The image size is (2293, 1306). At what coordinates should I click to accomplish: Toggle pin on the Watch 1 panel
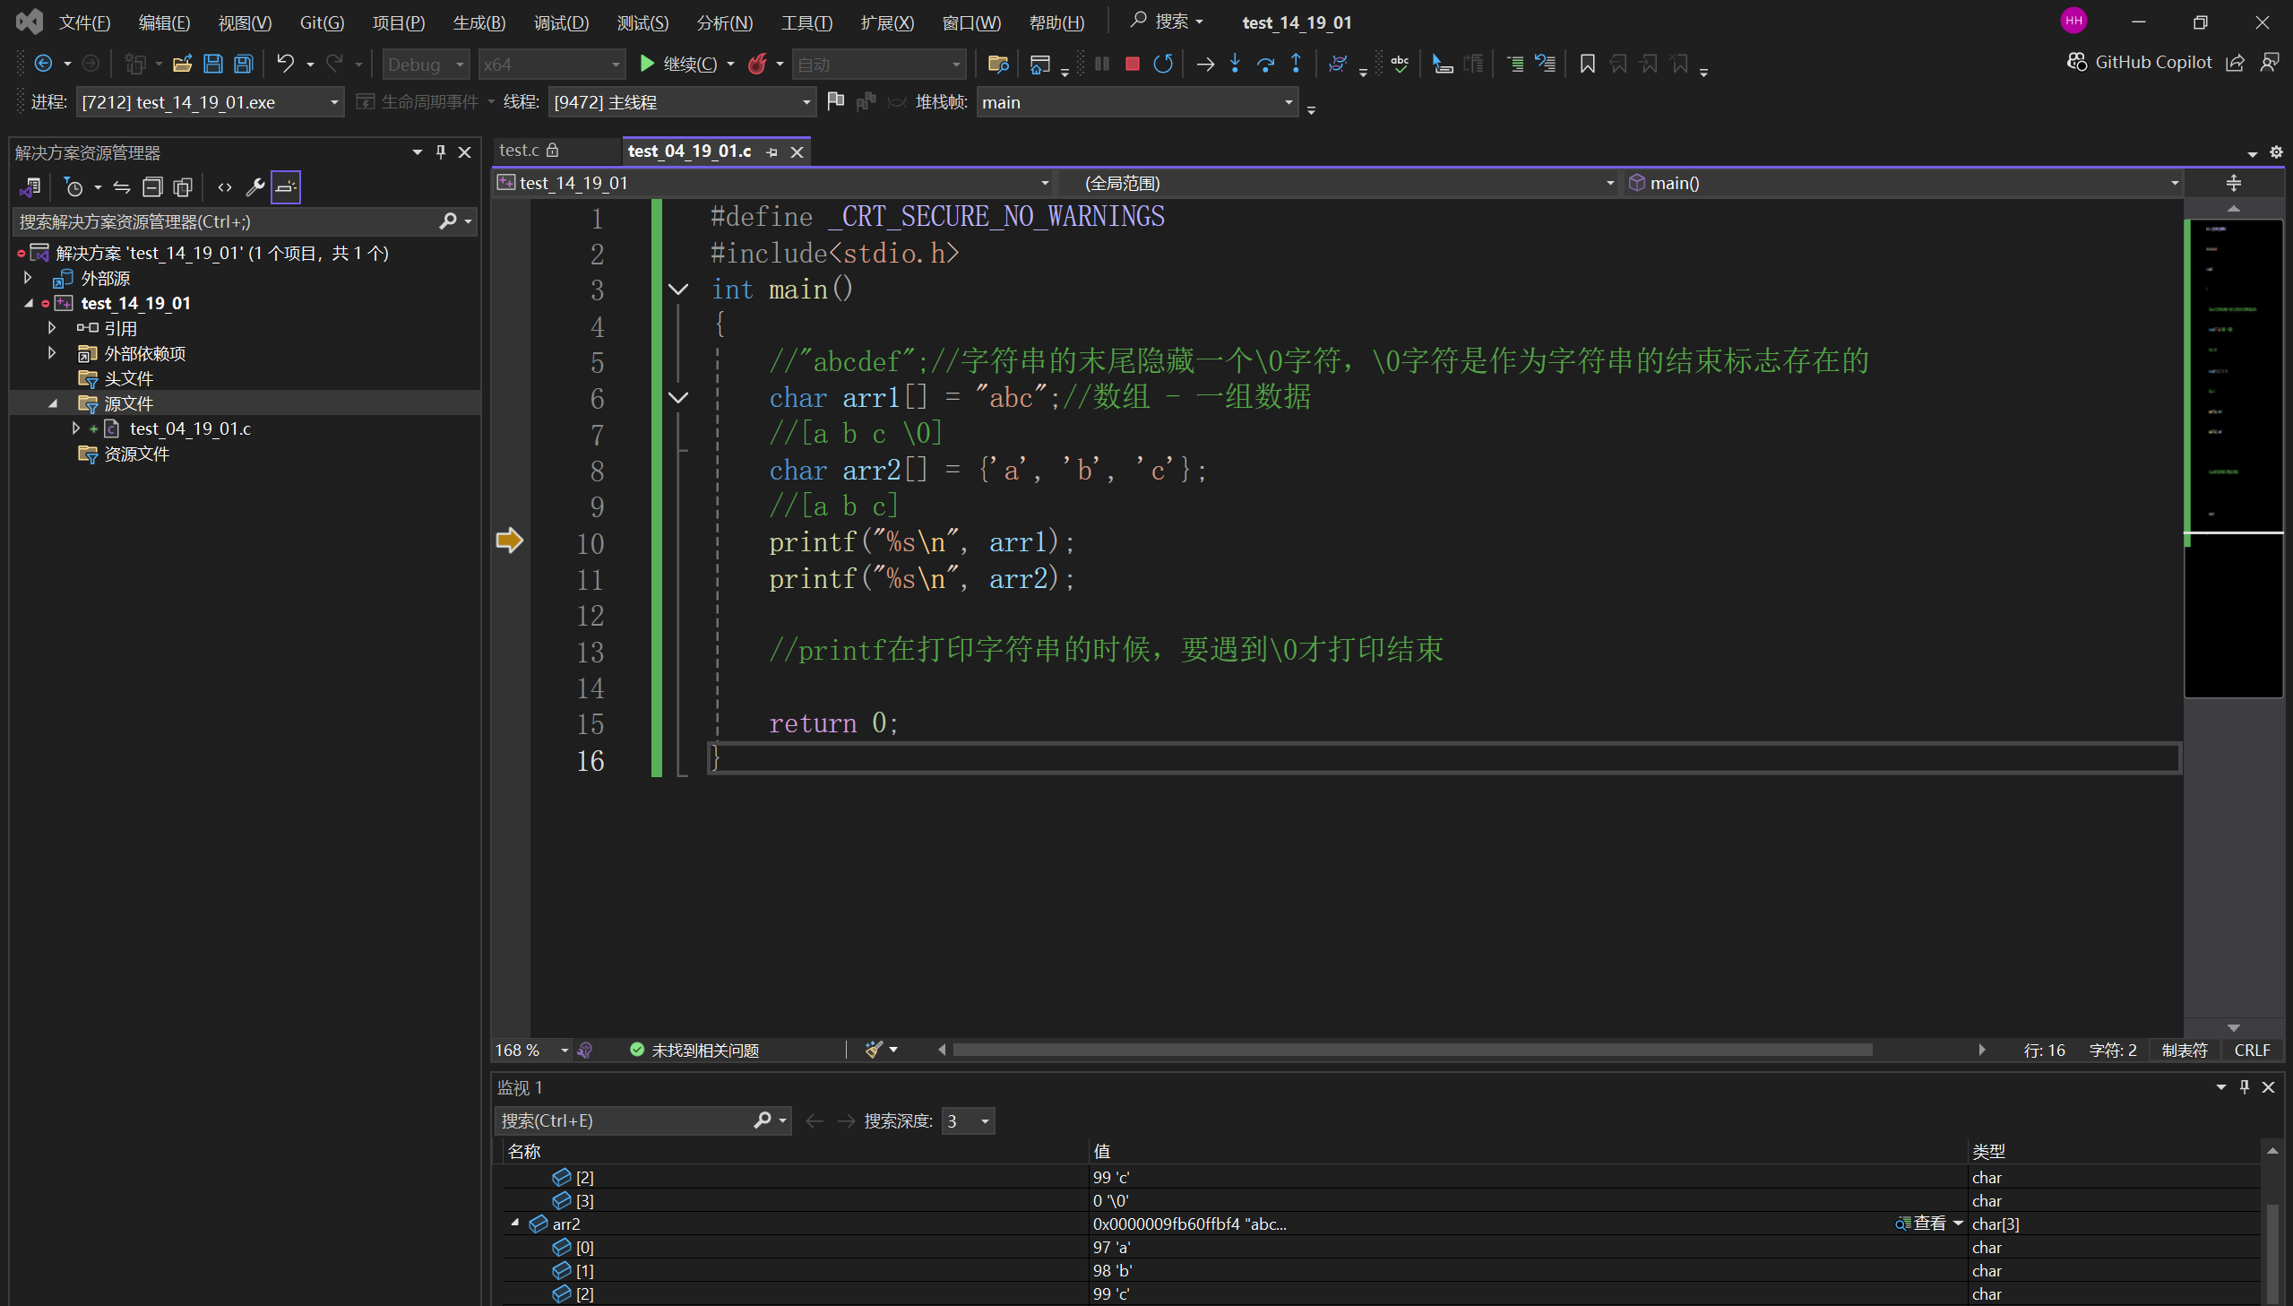(x=2245, y=1087)
